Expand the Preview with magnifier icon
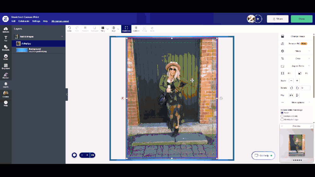 click(311, 126)
